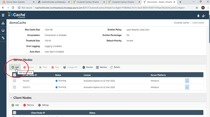This screenshot has width=210, height=117.
Task: Click Cache Details breadcrumb
Action: (198, 23)
